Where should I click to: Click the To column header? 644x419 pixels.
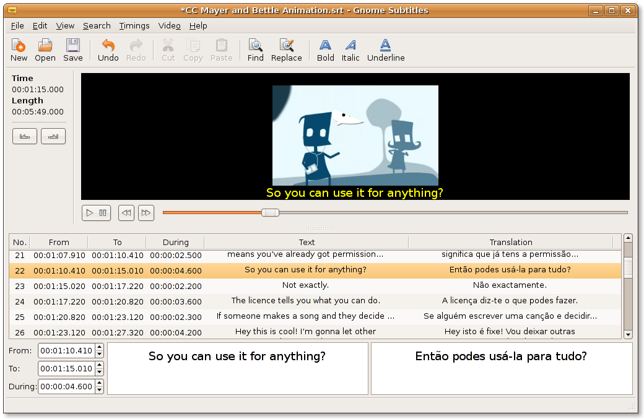click(x=117, y=243)
